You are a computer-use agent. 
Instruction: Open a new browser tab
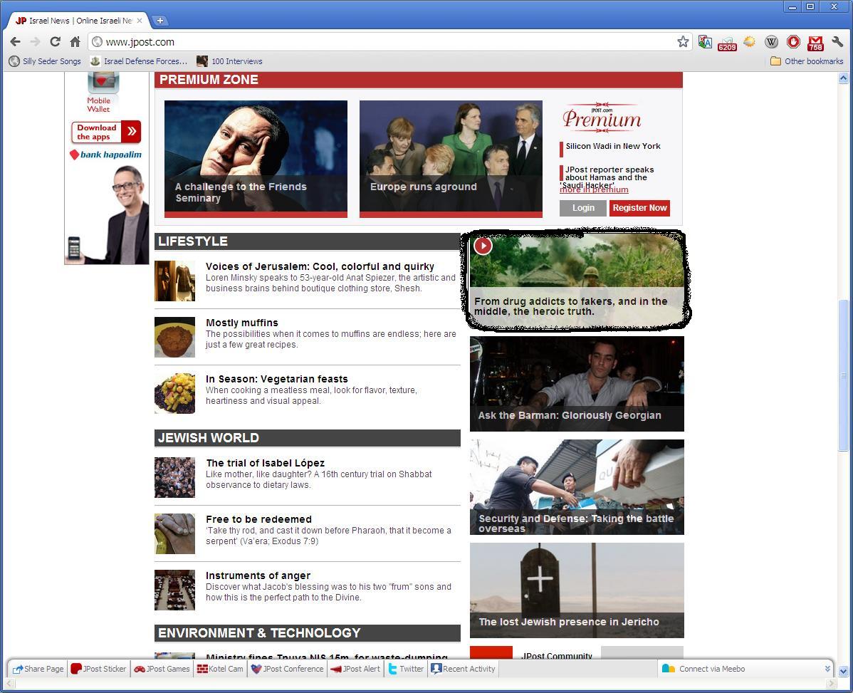pyautogui.click(x=160, y=21)
